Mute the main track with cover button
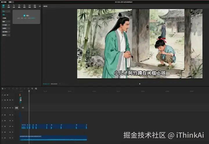The width and height of the screenshot is (209, 144). point(10,108)
